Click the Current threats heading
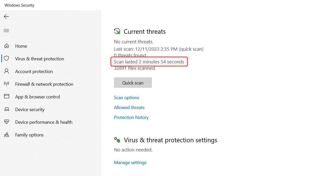319x176 pixels. tap(145, 32)
